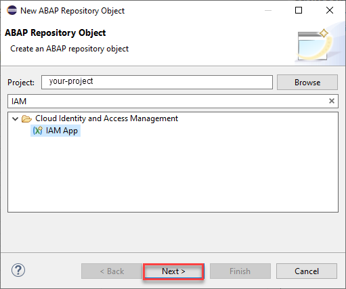Click the Eclipse logo in title bar
Image resolution: width=346 pixels, height=289 pixels.
[x=12, y=10]
